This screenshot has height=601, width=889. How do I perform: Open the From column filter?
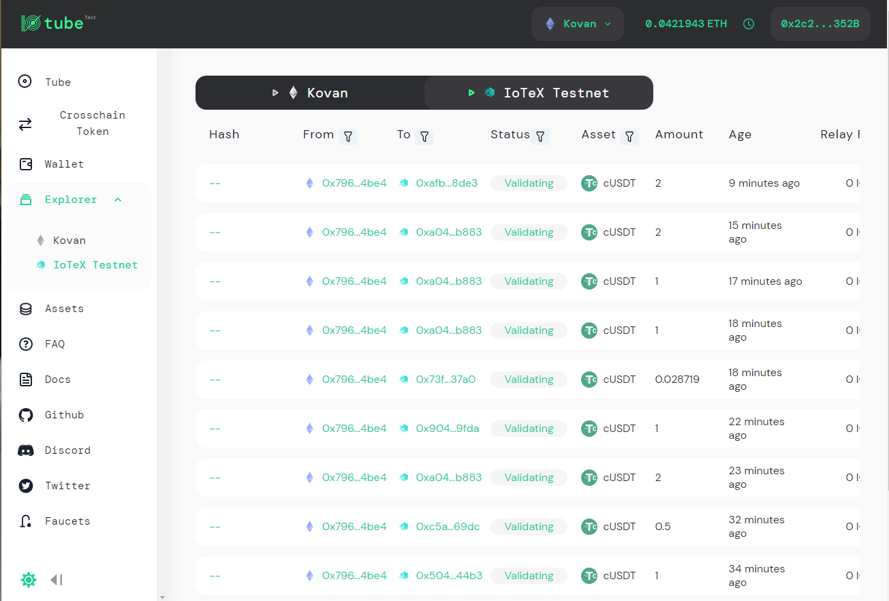[x=348, y=136]
